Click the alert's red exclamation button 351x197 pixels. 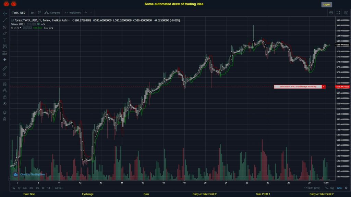(x=324, y=87)
